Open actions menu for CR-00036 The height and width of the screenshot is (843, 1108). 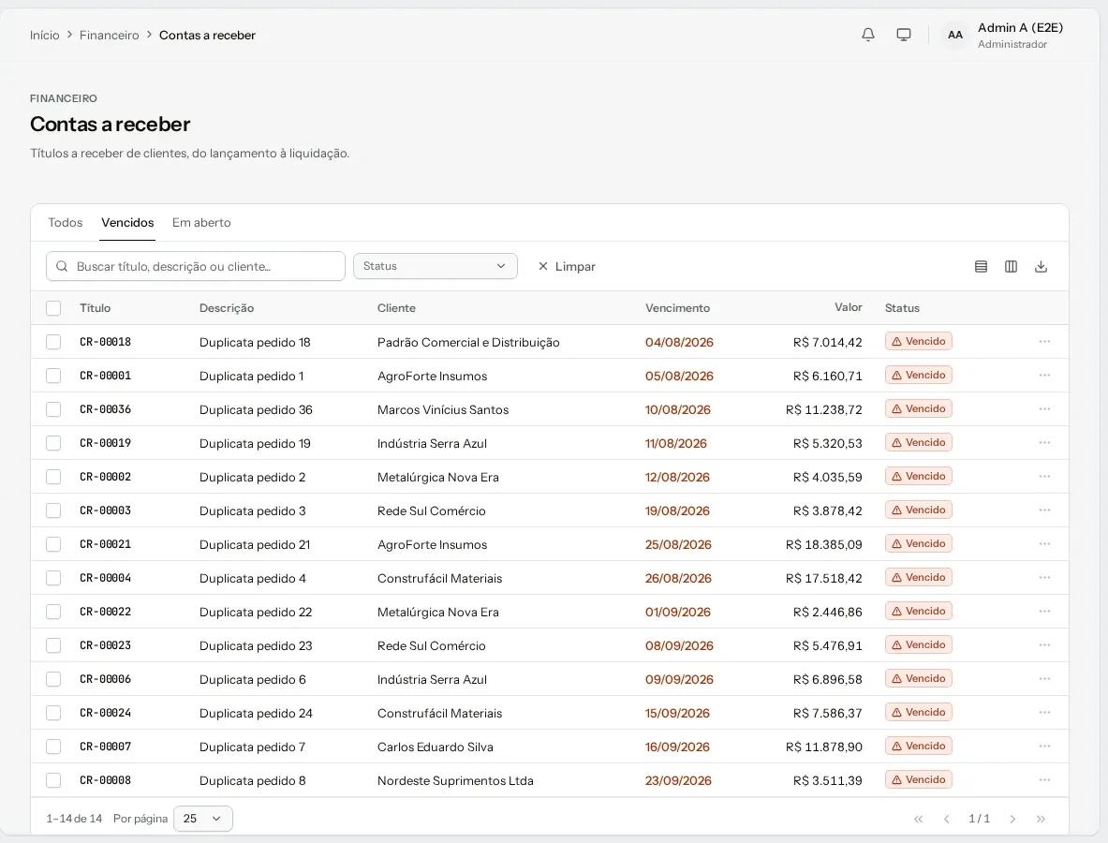[1044, 409]
